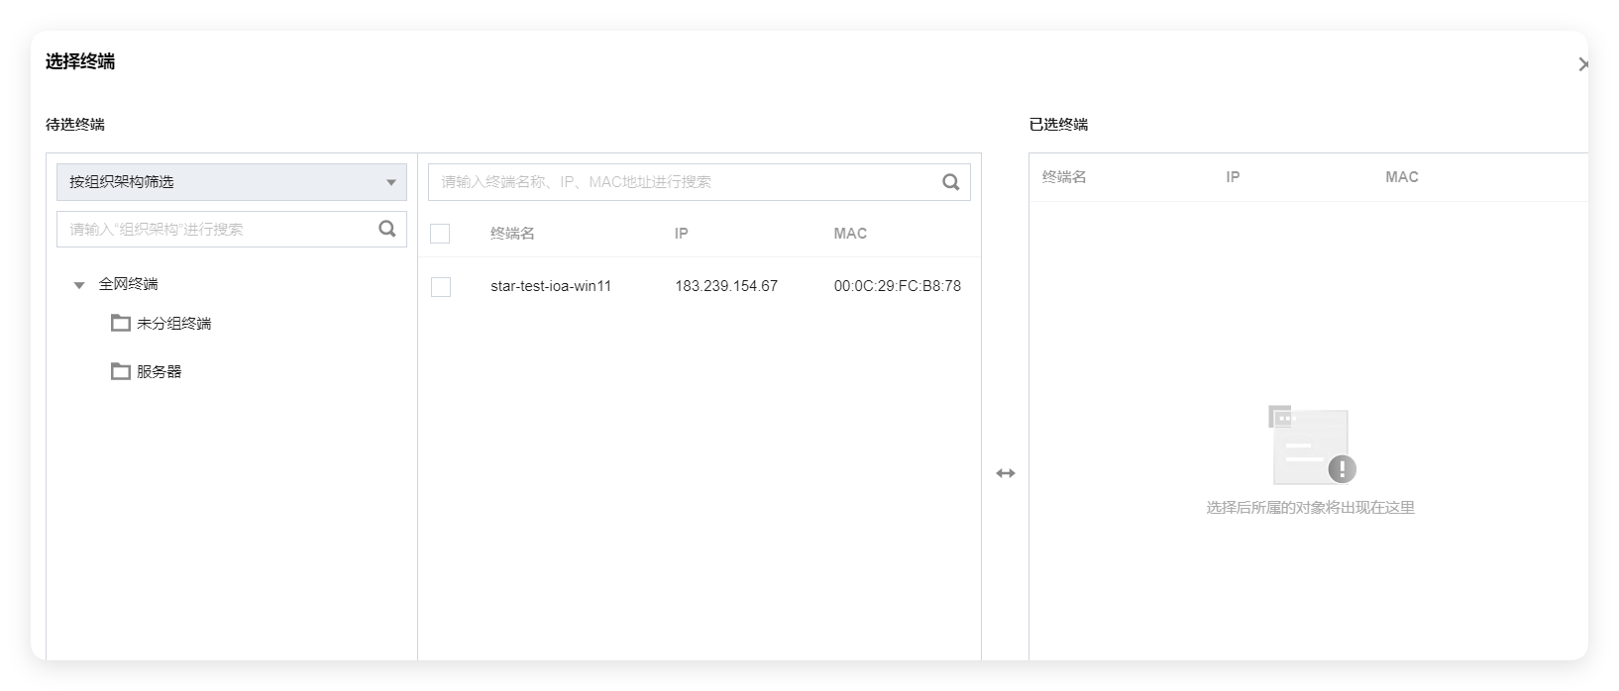The image size is (1619, 691).
Task: Click the organization structure search field
Action: coord(231,229)
